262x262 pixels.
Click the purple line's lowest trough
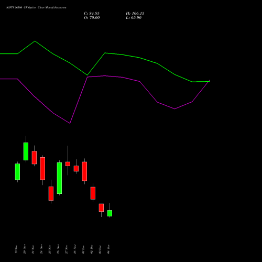click(70, 123)
